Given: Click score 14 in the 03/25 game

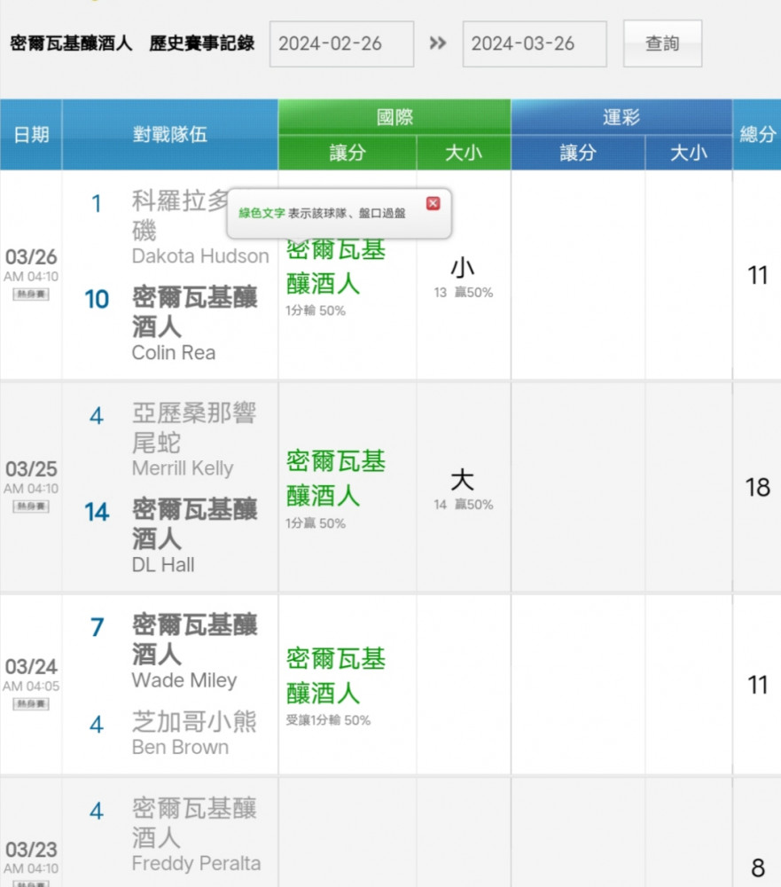Looking at the screenshot, I should (x=97, y=513).
